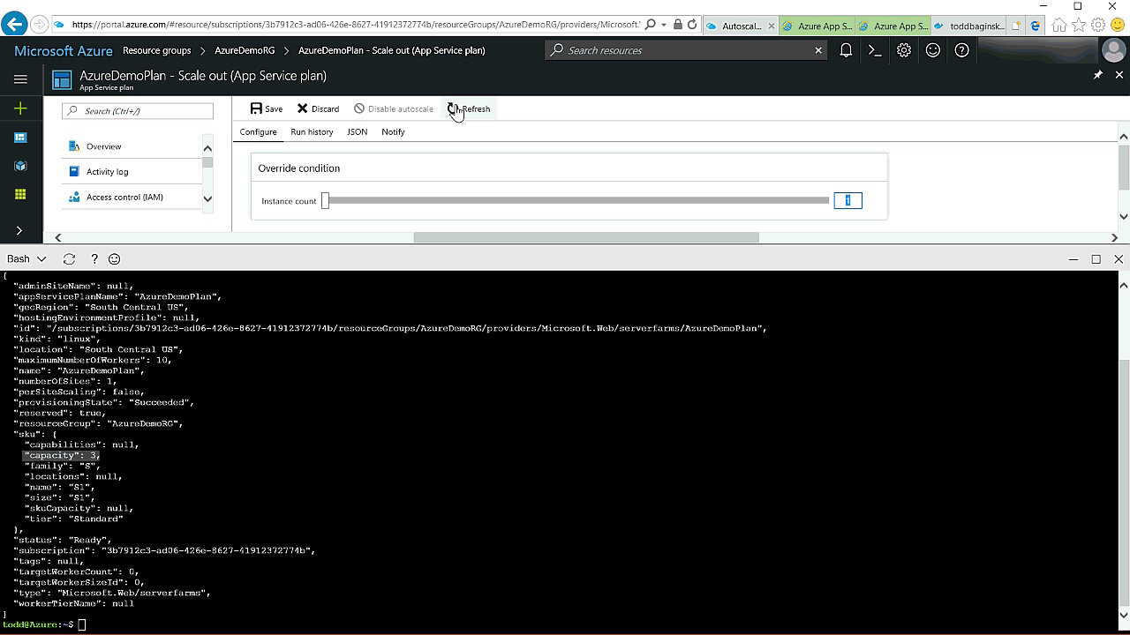Image resolution: width=1130 pixels, height=635 pixels.
Task: Open browser Favorites star icon
Action: pos(1079,26)
